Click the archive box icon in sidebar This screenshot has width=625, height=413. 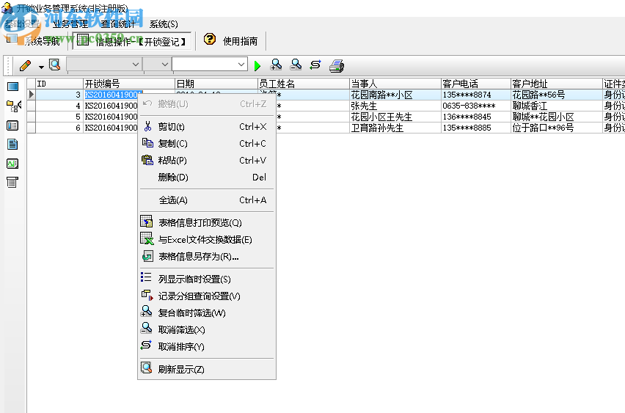point(12,183)
